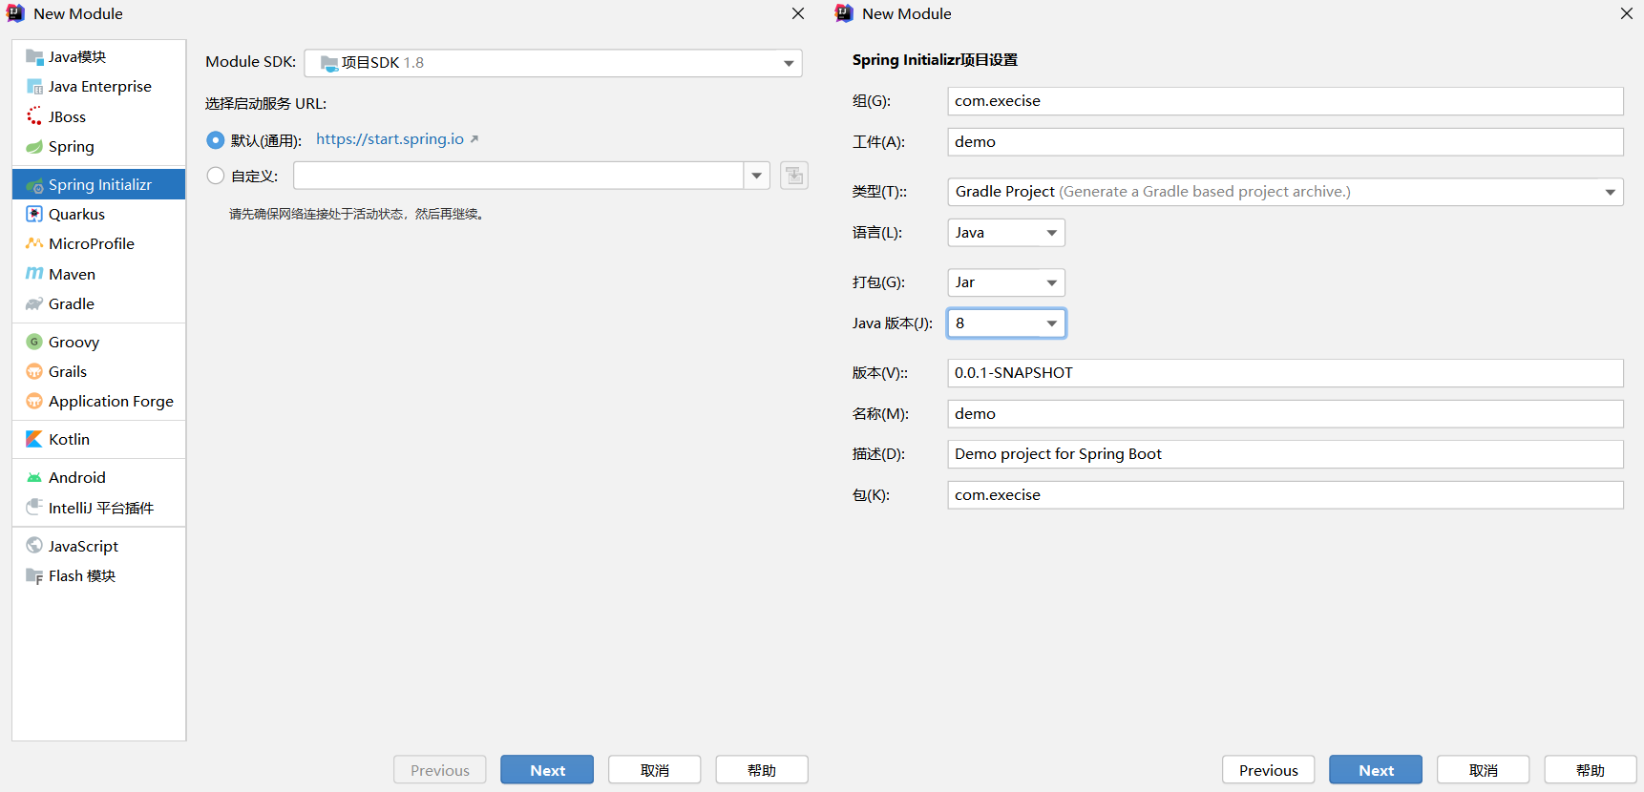Expand the custom URL combo box arrow
This screenshot has width=1644, height=792.
(x=757, y=176)
